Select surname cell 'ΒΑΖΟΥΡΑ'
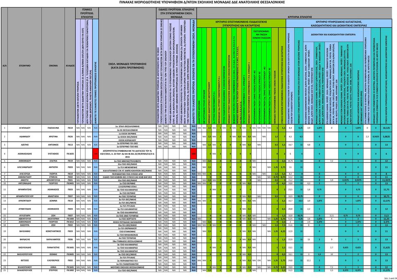 click(24, 225)
